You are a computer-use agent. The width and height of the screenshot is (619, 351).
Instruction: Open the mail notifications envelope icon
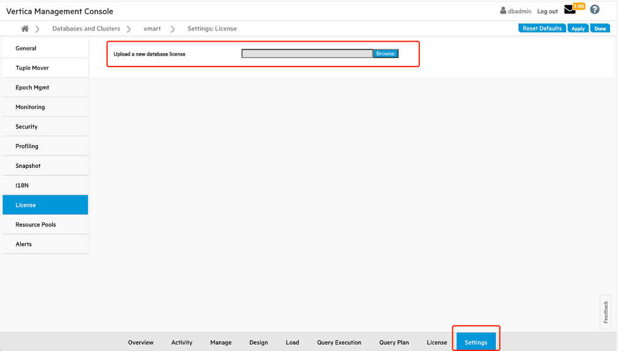click(570, 10)
